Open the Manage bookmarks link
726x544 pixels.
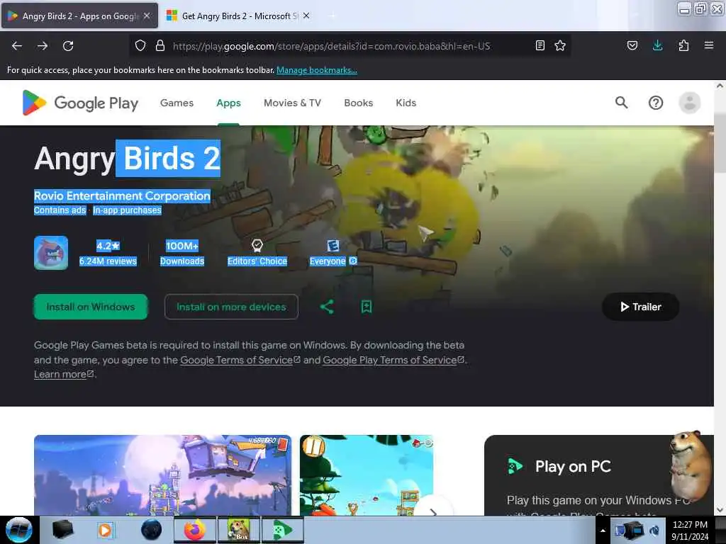pyautogui.click(x=317, y=70)
